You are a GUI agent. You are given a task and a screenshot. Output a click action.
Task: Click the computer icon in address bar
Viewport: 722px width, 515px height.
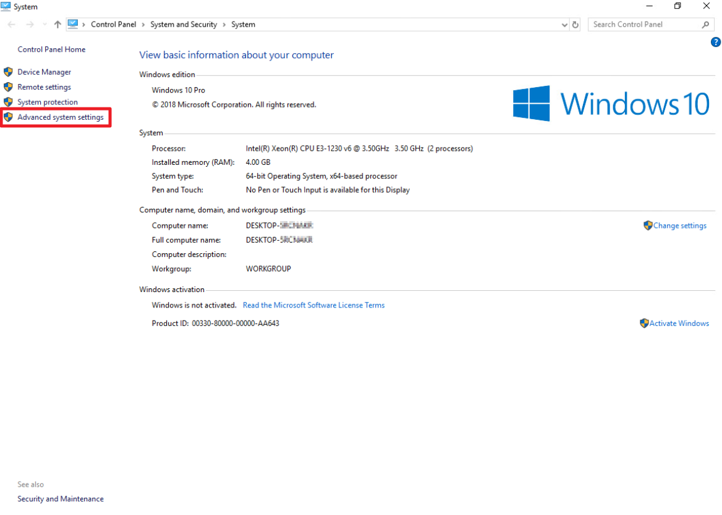(73, 24)
